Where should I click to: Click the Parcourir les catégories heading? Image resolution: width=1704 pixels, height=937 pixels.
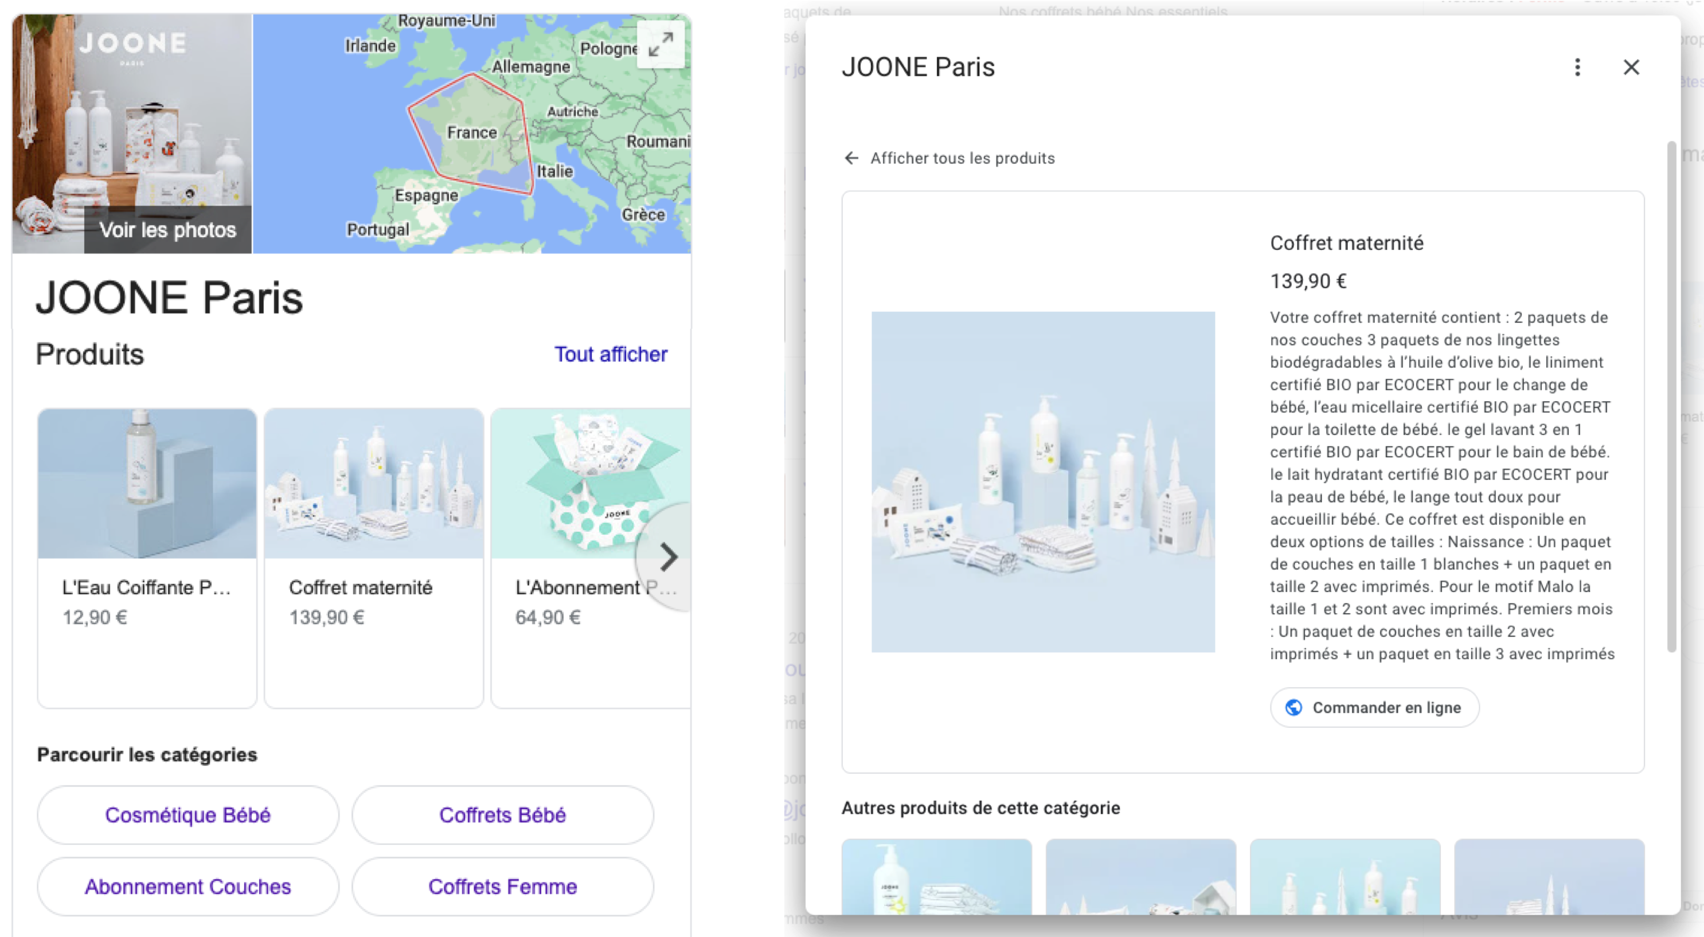pyautogui.click(x=147, y=755)
